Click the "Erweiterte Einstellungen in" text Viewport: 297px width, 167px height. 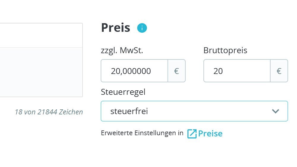[142, 133]
